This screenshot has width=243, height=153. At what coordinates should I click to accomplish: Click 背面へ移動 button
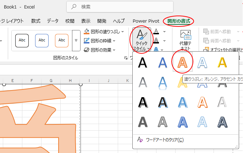(x=217, y=41)
